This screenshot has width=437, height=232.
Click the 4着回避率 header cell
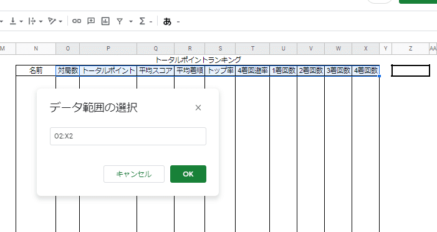252,70
